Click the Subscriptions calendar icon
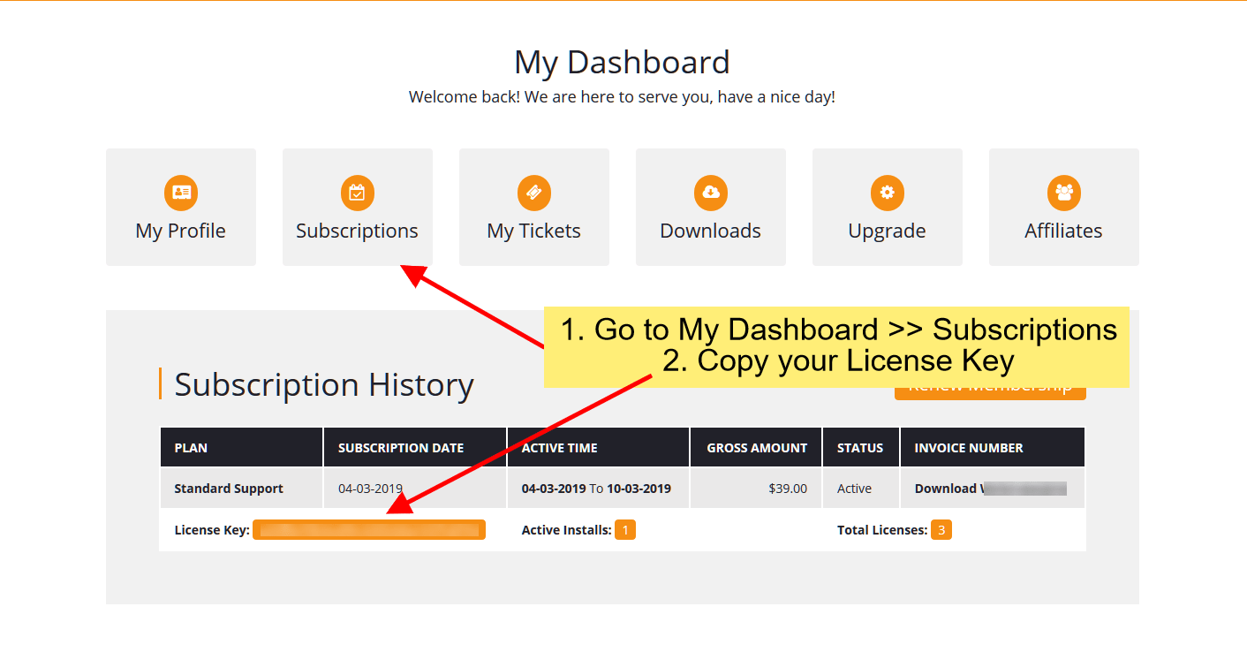This screenshot has height=652, width=1247. (358, 193)
